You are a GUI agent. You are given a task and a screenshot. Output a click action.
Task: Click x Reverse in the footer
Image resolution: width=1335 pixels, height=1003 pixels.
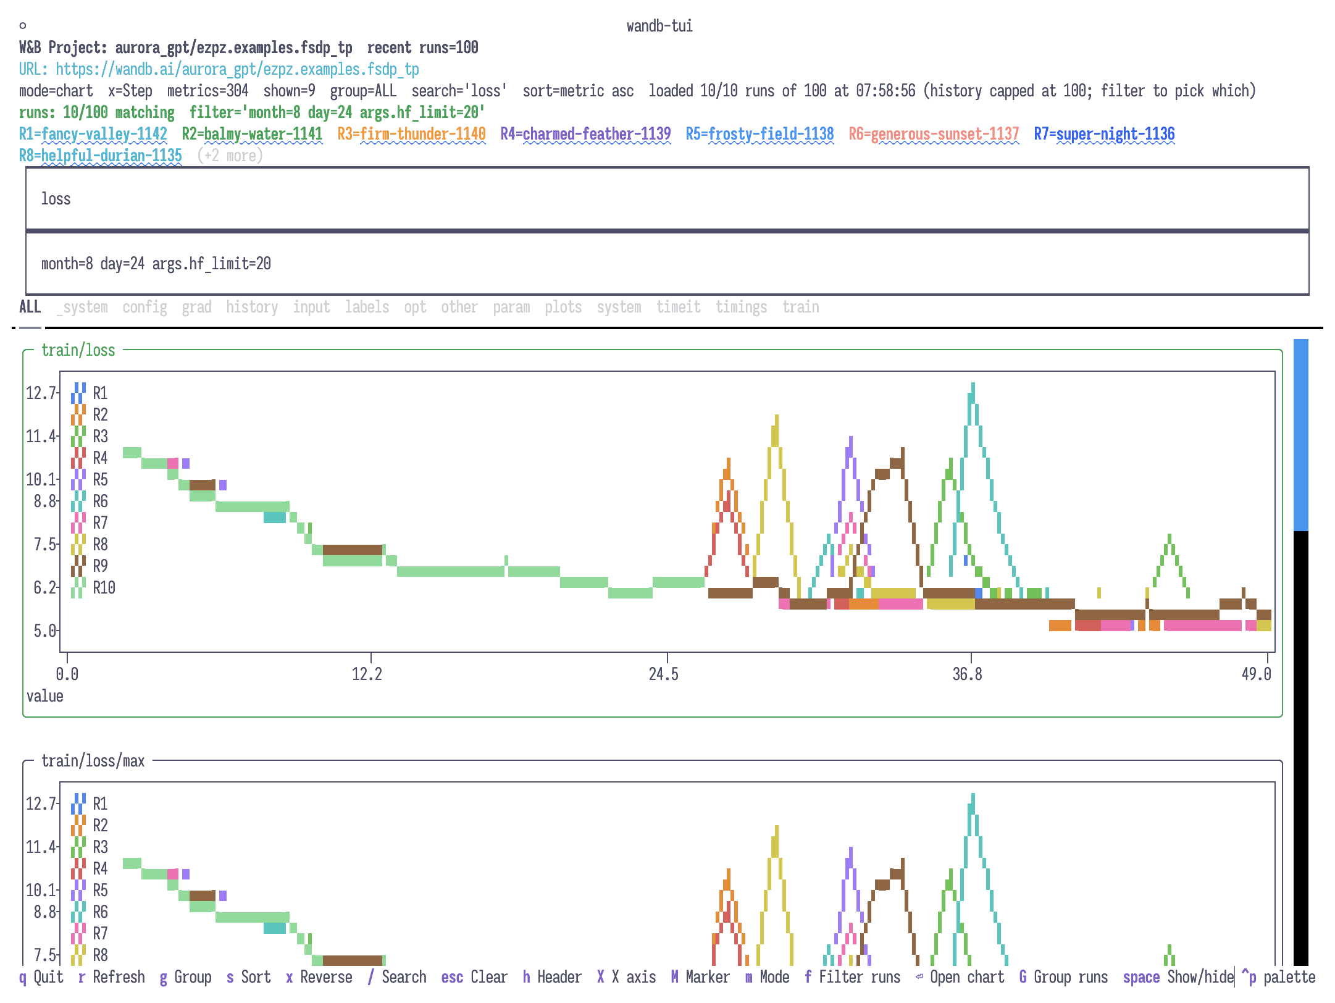319,977
